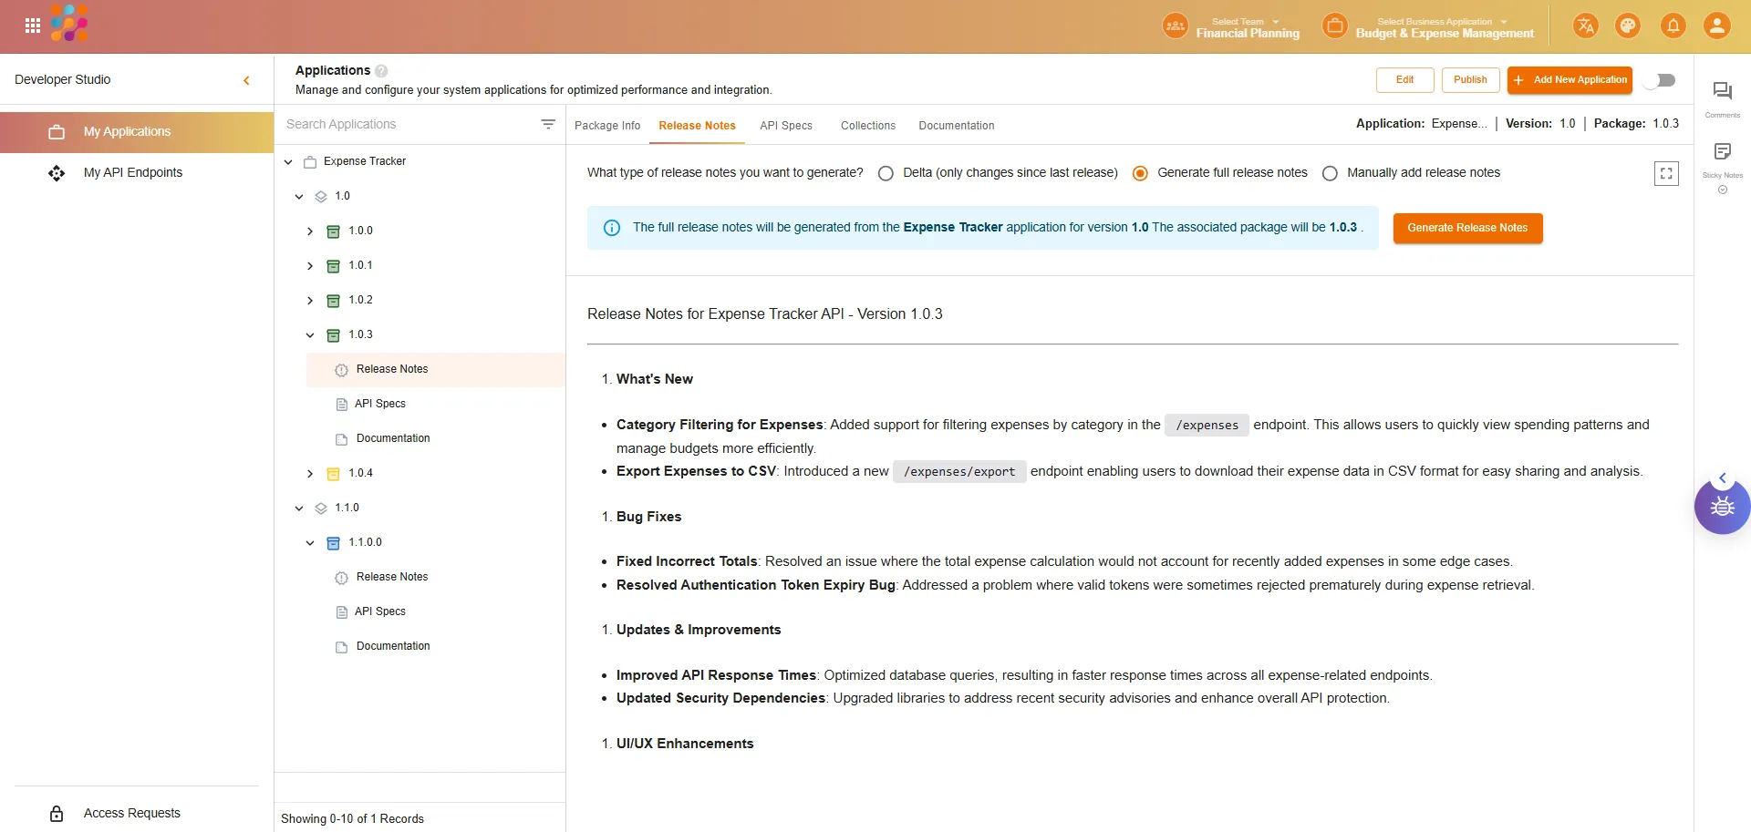Click the Generate Release Notes button
Screen dimensions: 1751x832
pyautogui.click(x=1466, y=228)
